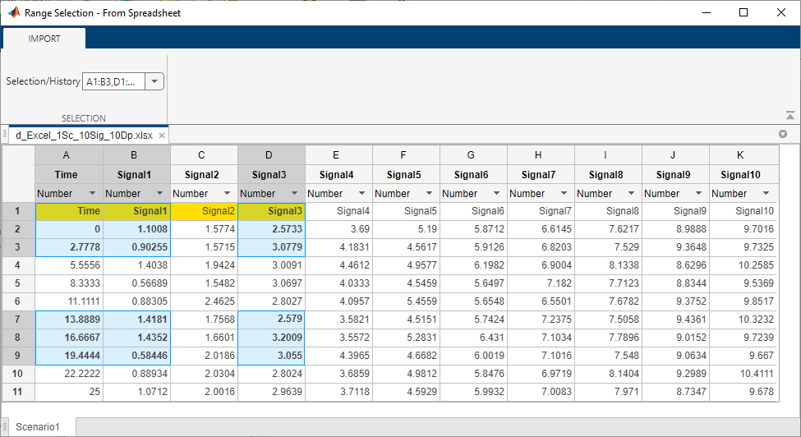This screenshot has height=437, width=801.
Task: Open data type dropdown under Signal10
Action: pos(766,194)
